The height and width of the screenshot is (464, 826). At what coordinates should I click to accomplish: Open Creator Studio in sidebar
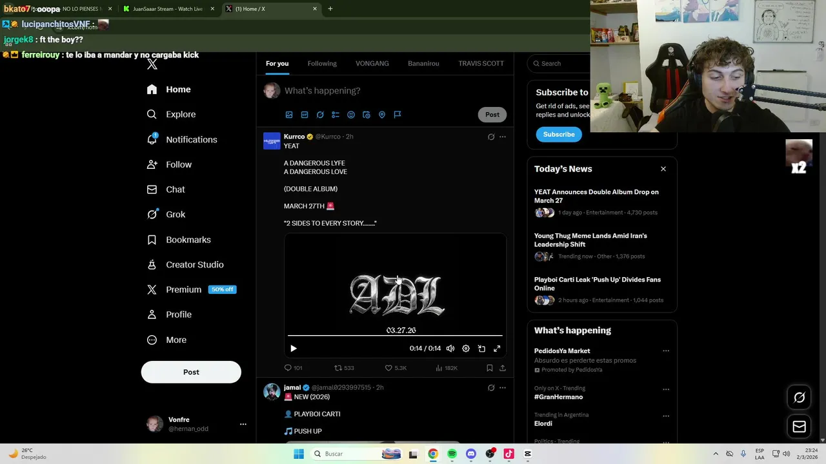(185, 264)
